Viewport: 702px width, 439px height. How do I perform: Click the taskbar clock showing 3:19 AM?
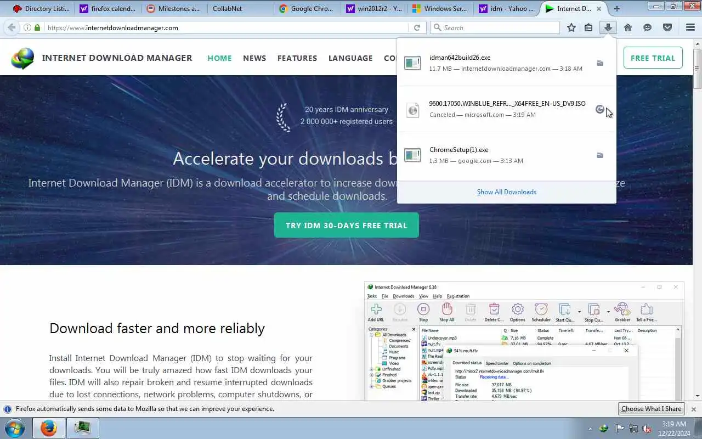pyautogui.click(x=675, y=429)
